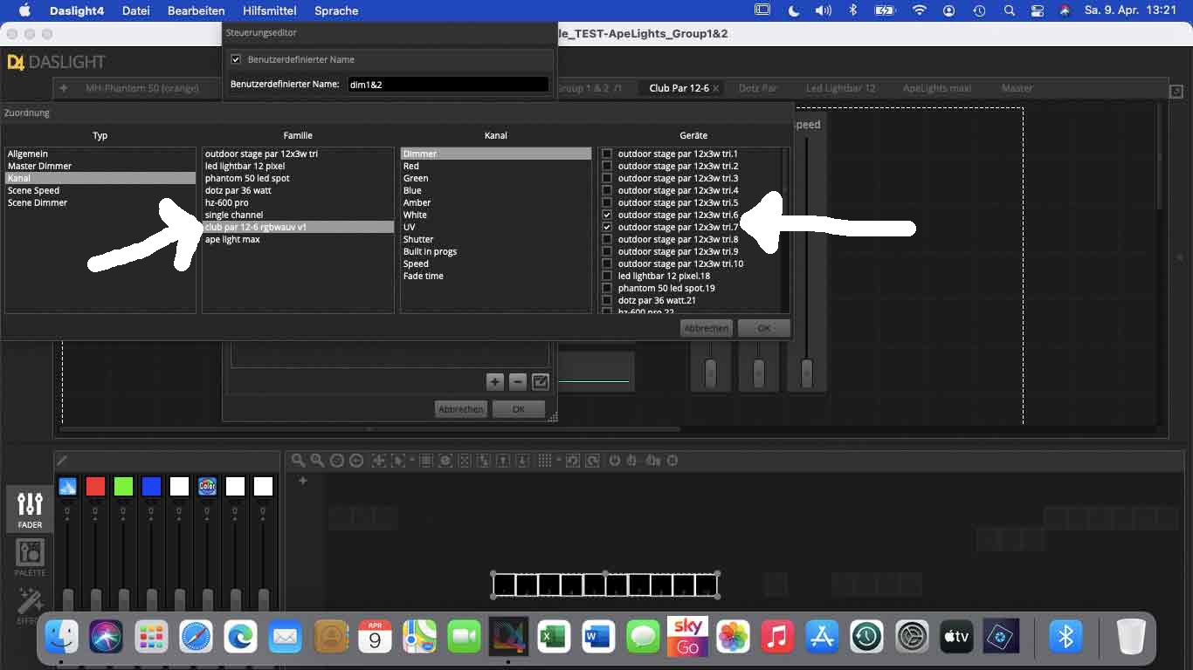This screenshot has height=670, width=1193.
Task: Open Safari from the Dock
Action: (x=197, y=638)
